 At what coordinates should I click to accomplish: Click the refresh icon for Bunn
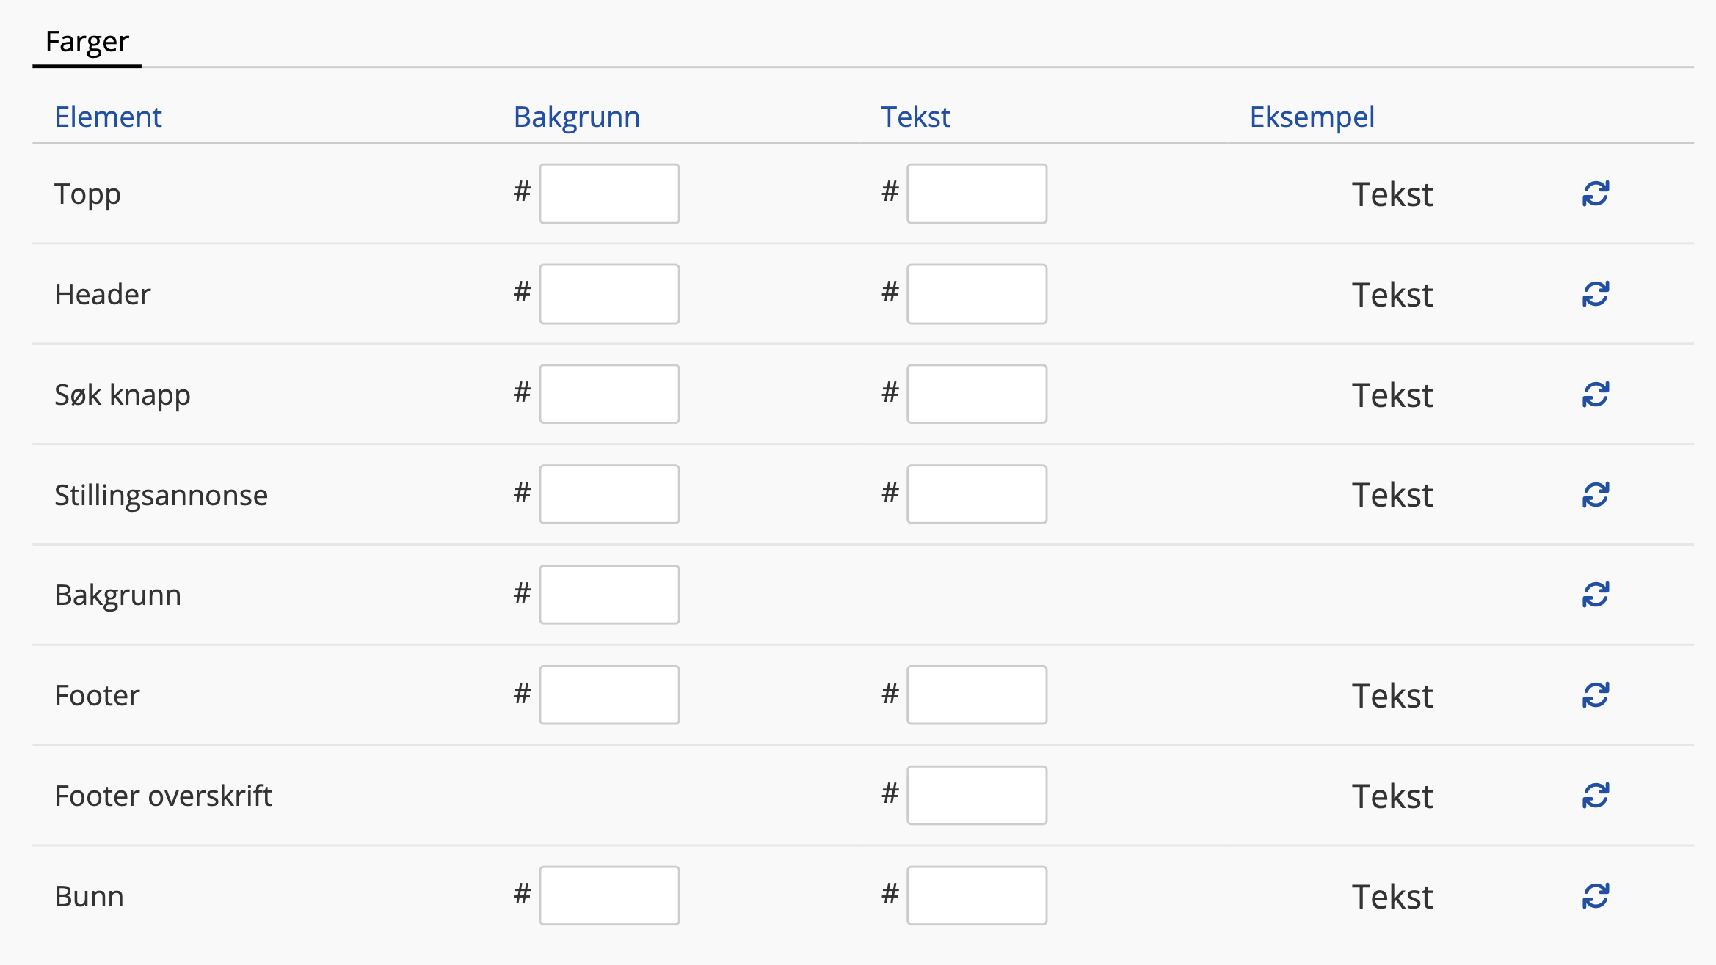[x=1595, y=896]
